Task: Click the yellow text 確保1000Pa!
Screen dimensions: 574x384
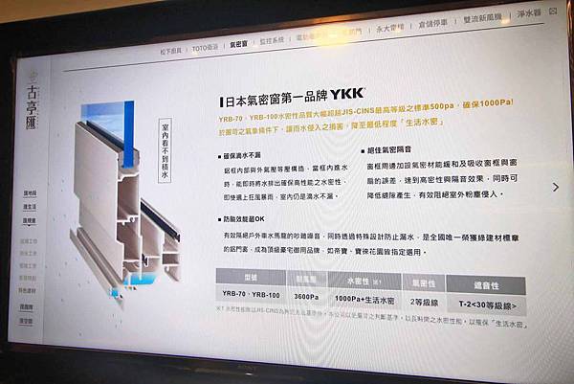Action: click(488, 103)
